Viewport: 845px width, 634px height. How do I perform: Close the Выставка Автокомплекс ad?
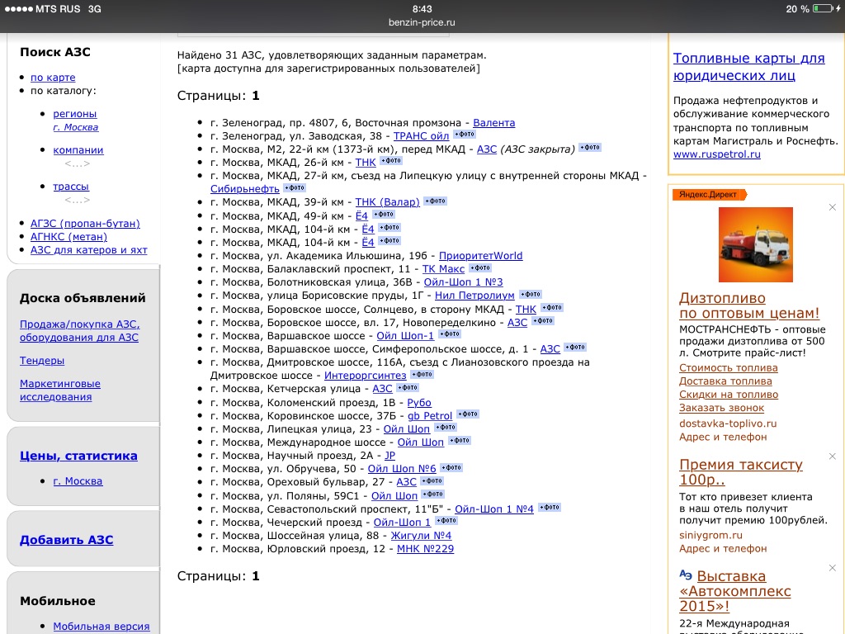click(832, 568)
